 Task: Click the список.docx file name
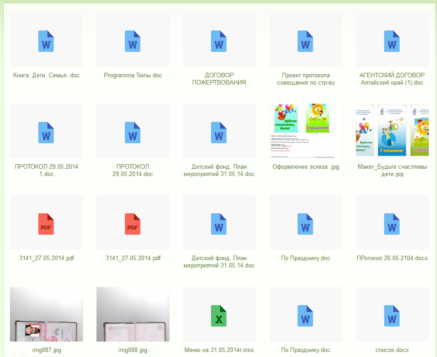[x=392, y=350]
